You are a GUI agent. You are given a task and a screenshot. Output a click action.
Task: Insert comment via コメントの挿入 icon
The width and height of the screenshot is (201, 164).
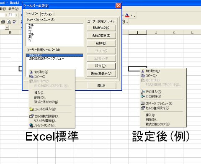(31, 109)
